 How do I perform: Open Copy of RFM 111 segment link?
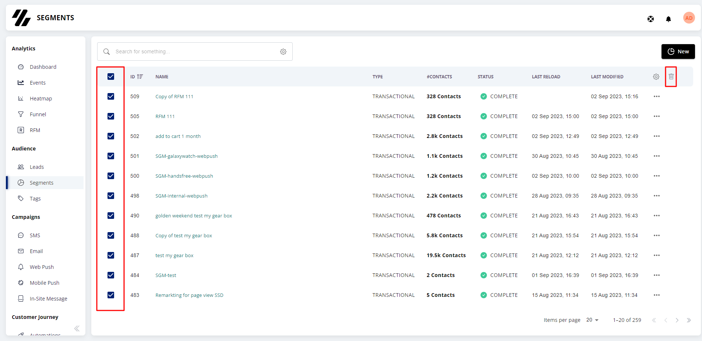coord(174,96)
